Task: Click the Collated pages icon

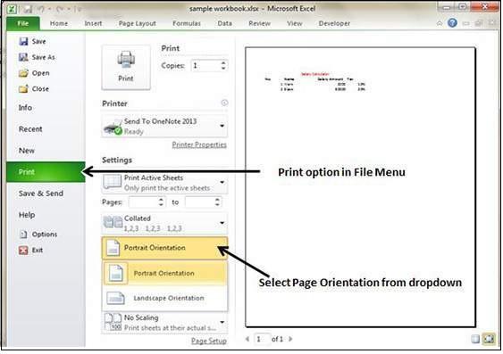Action: point(113,222)
